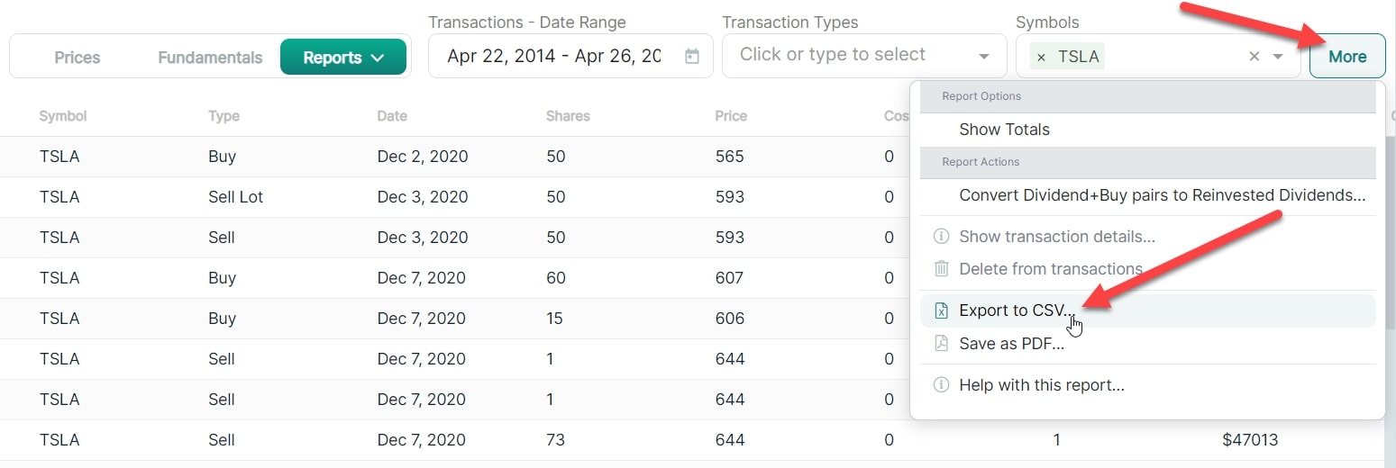Clear all selected symbols
The height and width of the screenshot is (468, 1396).
[1254, 57]
